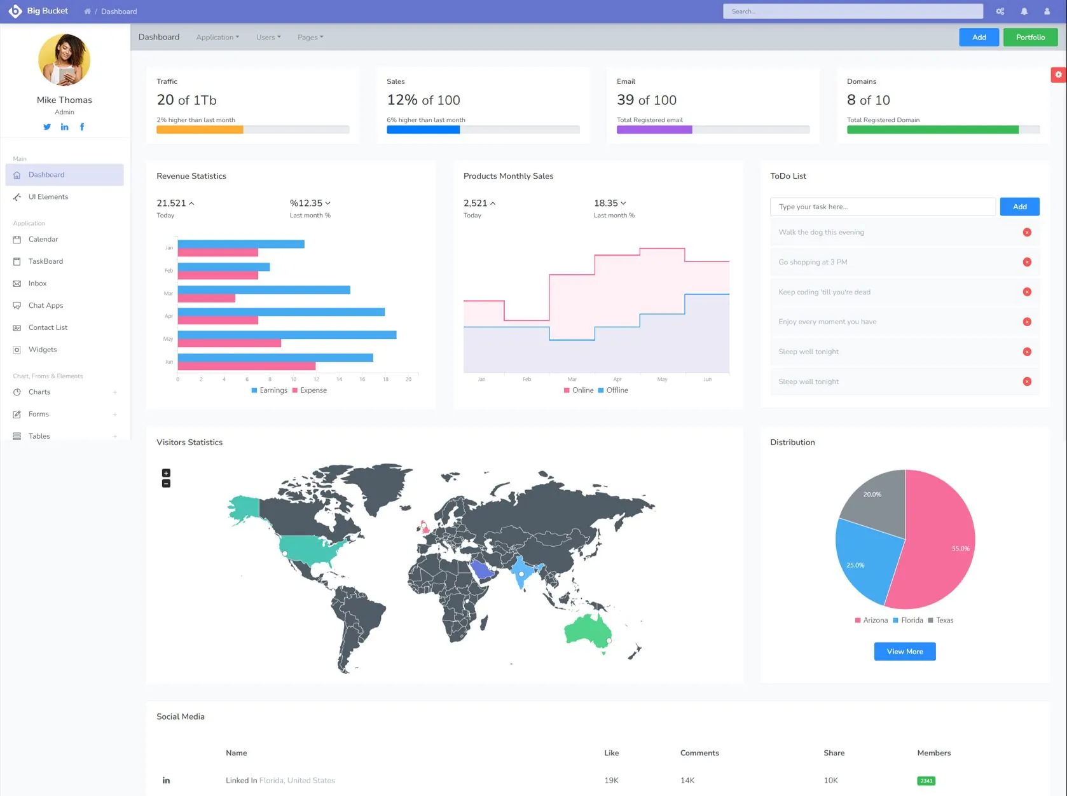The height and width of the screenshot is (796, 1067).
Task: Delete the 'Walk the dog this evening' task
Action: (1026, 233)
